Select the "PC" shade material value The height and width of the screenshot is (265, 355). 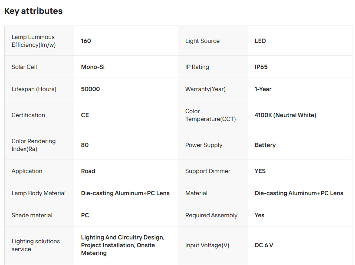(x=85, y=215)
